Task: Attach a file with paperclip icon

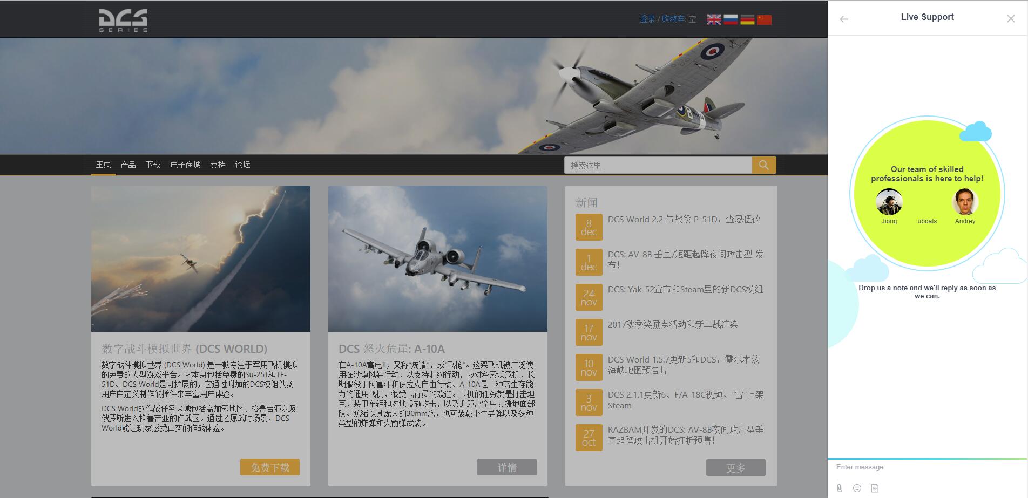Action: tap(840, 488)
